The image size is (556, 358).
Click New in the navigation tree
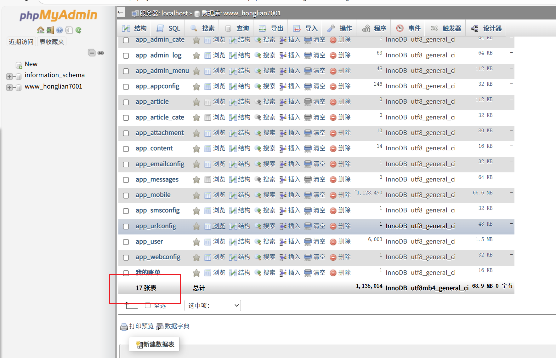31,64
